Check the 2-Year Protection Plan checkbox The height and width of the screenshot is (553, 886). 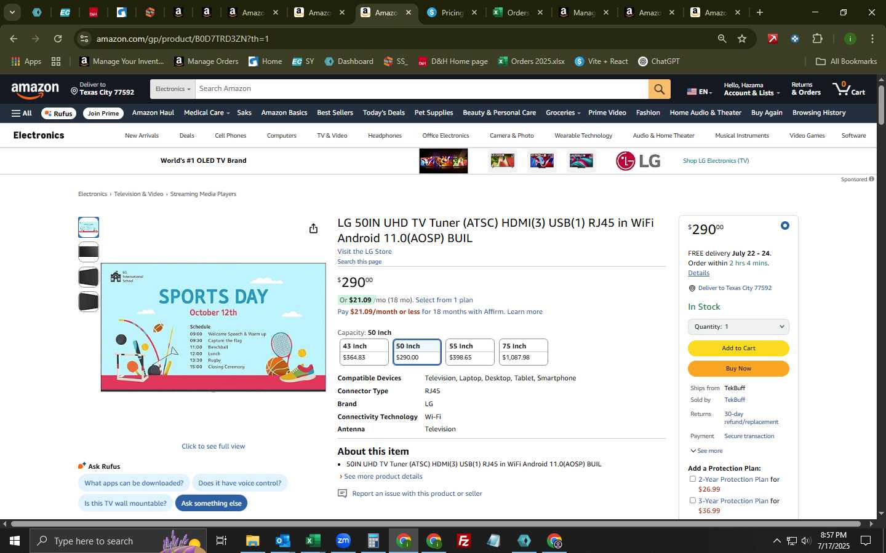coord(693,479)
